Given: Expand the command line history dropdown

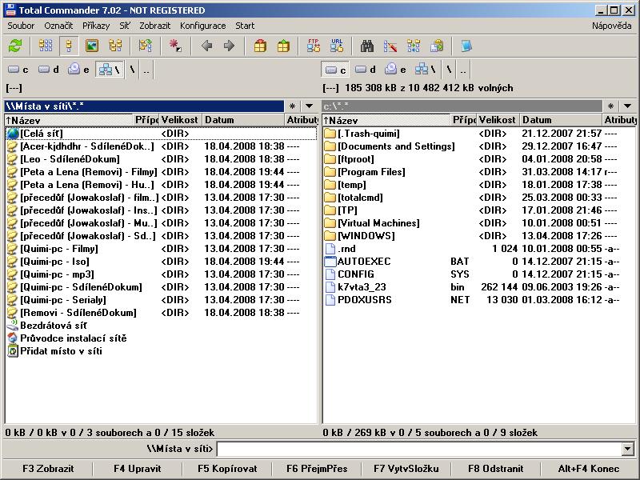Looking at the screenshot, I should coord(627,450).
